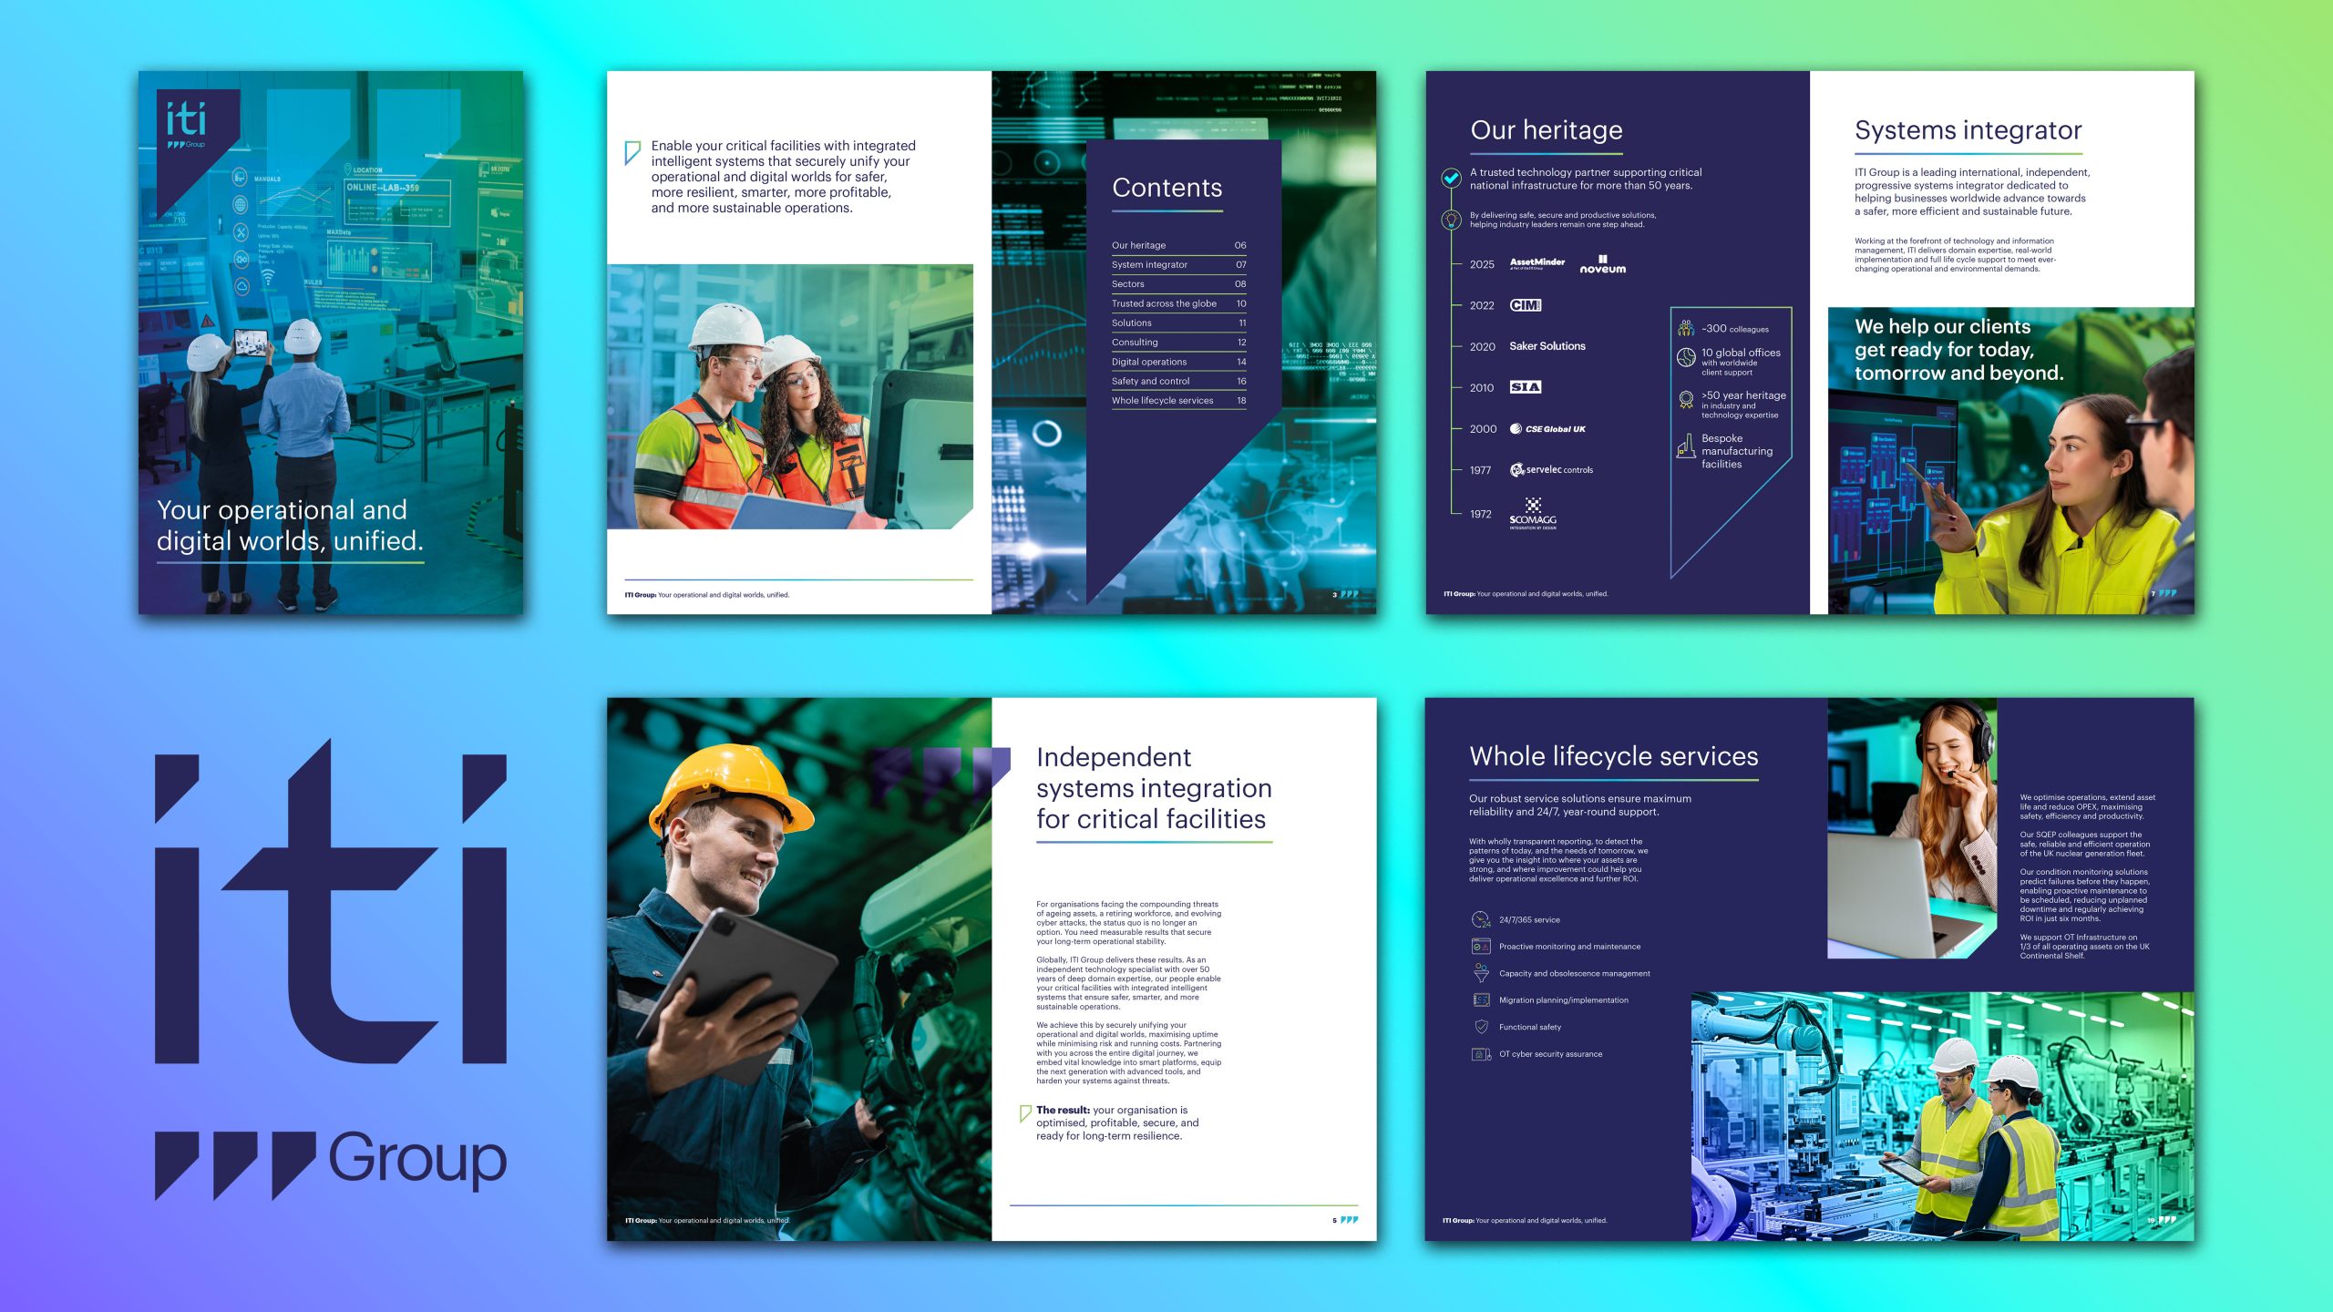Click the 'Contents' heading
This screenshot has width=2333, height=1312.
click(1167, 188)
